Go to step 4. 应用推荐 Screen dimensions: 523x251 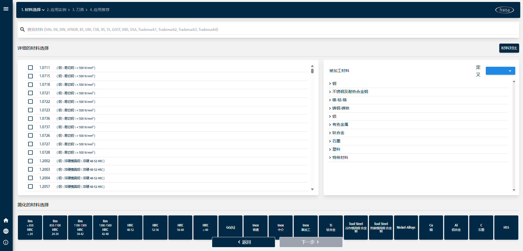(99, 10)
